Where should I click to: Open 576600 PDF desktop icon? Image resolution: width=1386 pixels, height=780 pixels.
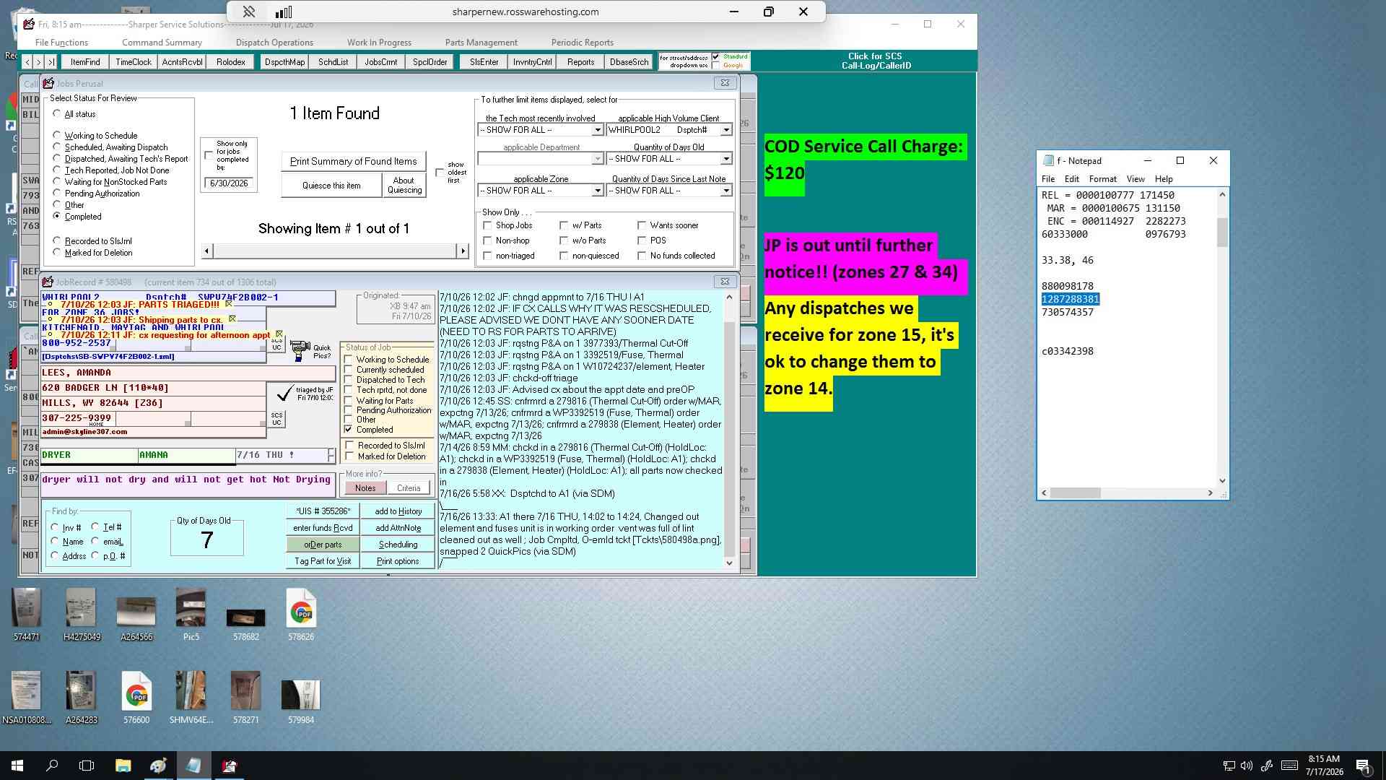tap(136, 697)
